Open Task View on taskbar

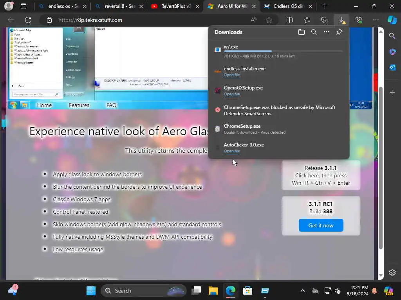click(x=197, y=291)
